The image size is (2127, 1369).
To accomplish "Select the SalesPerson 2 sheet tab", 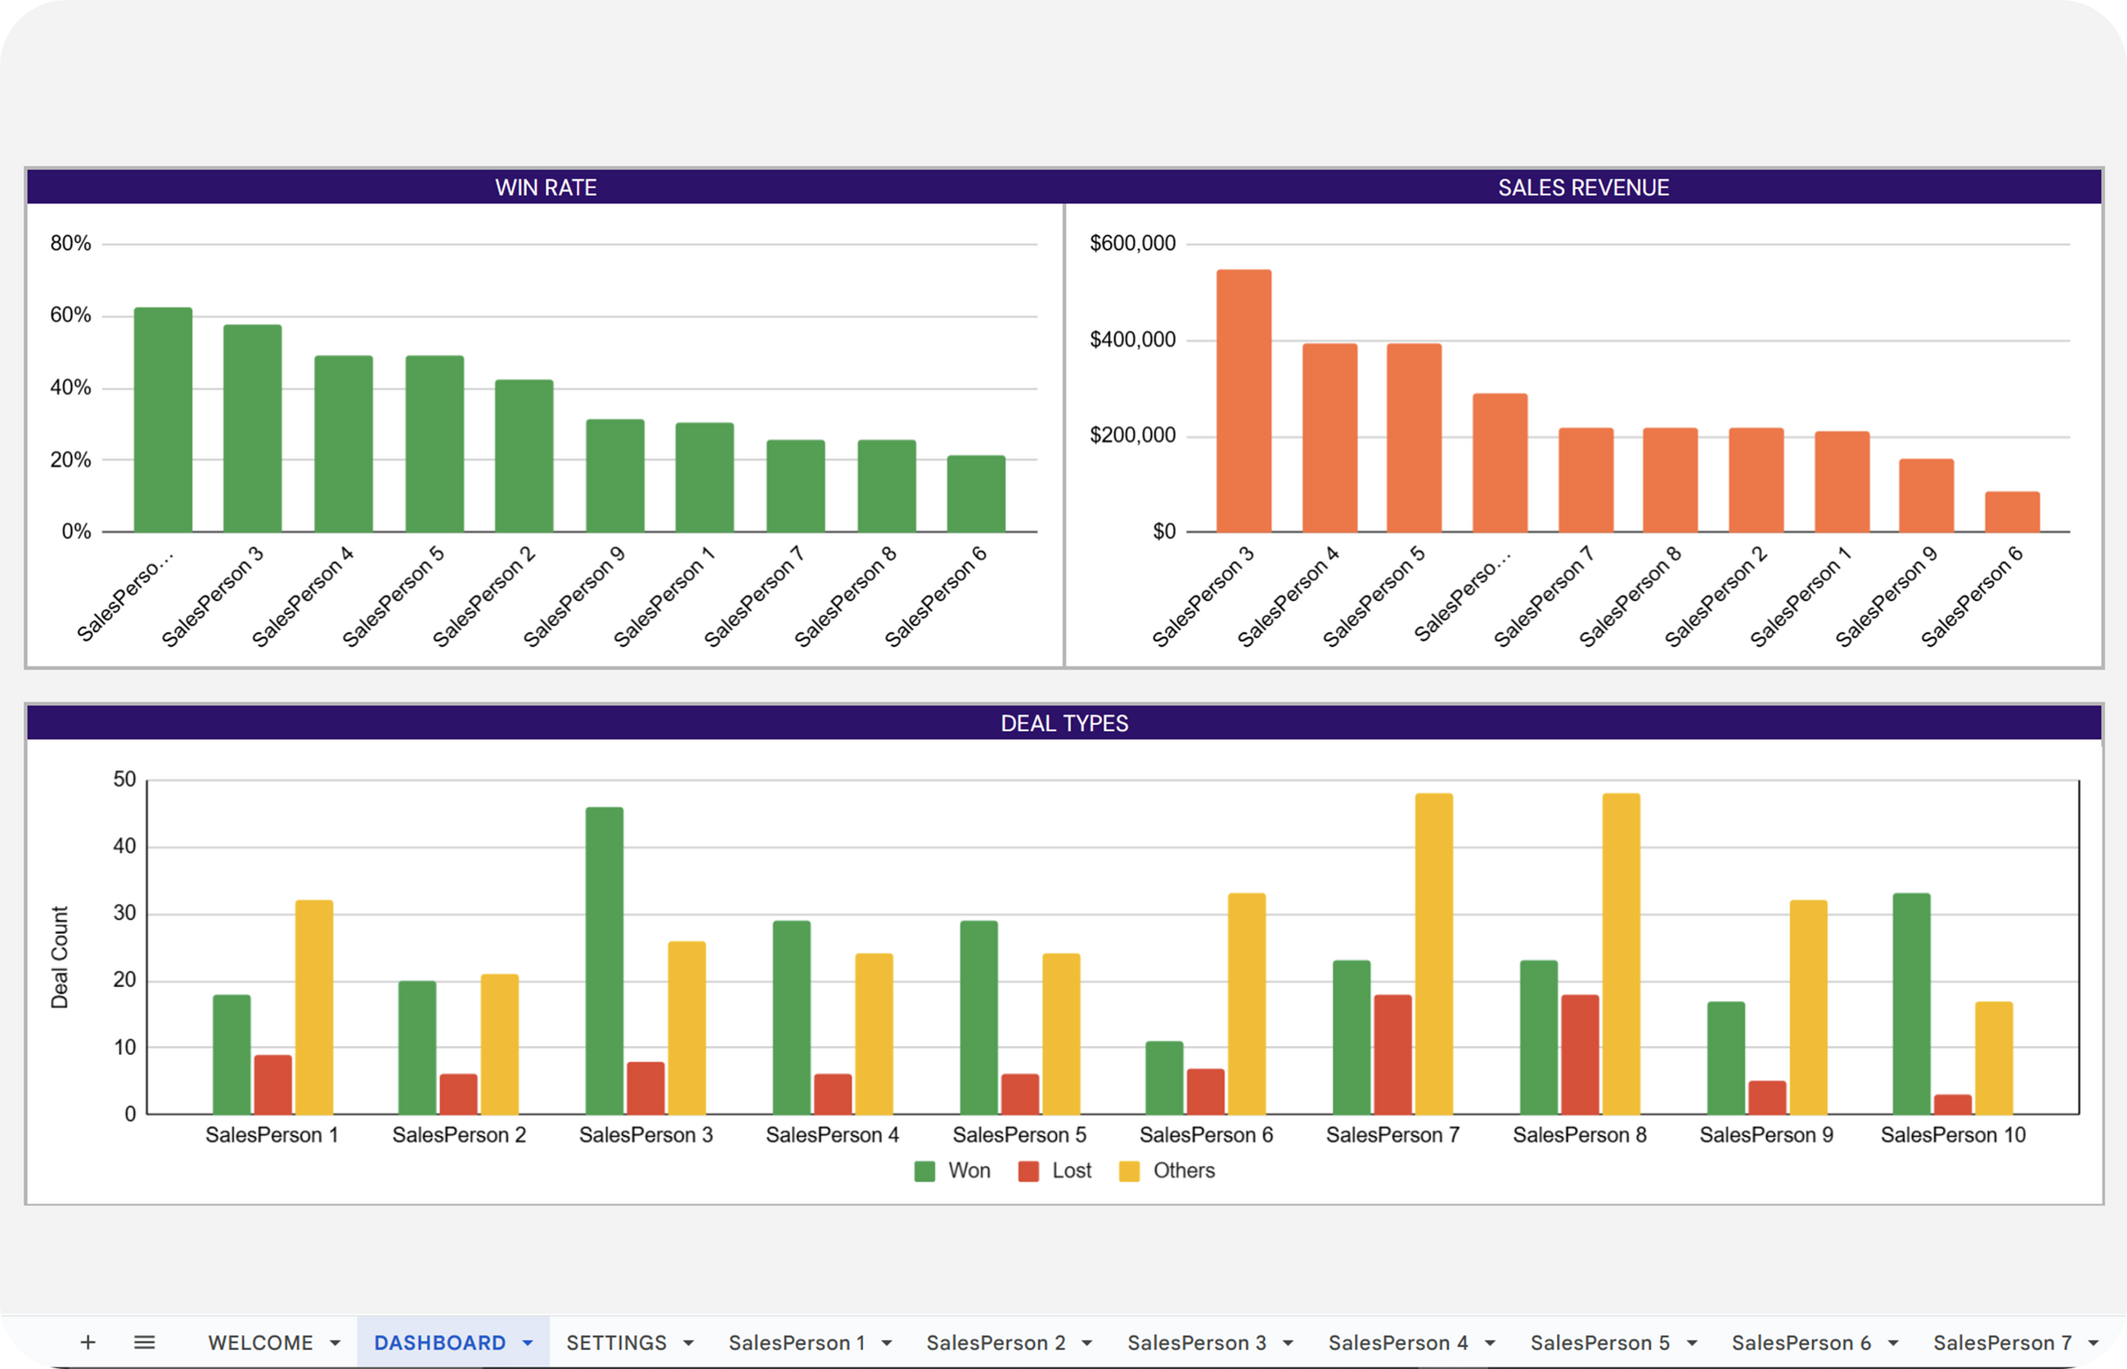I will (x=995, y=1342).
